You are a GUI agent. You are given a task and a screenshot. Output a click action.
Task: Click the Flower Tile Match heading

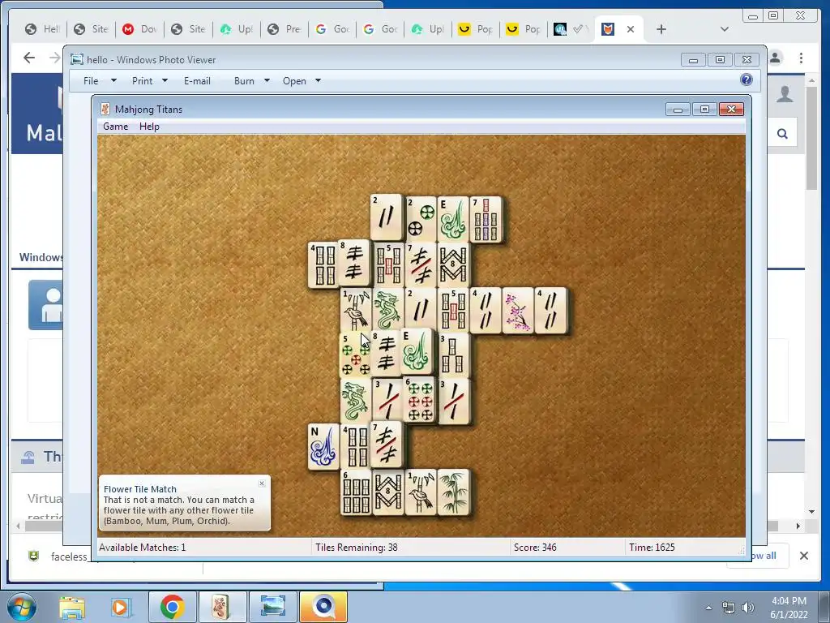(139, 489)
